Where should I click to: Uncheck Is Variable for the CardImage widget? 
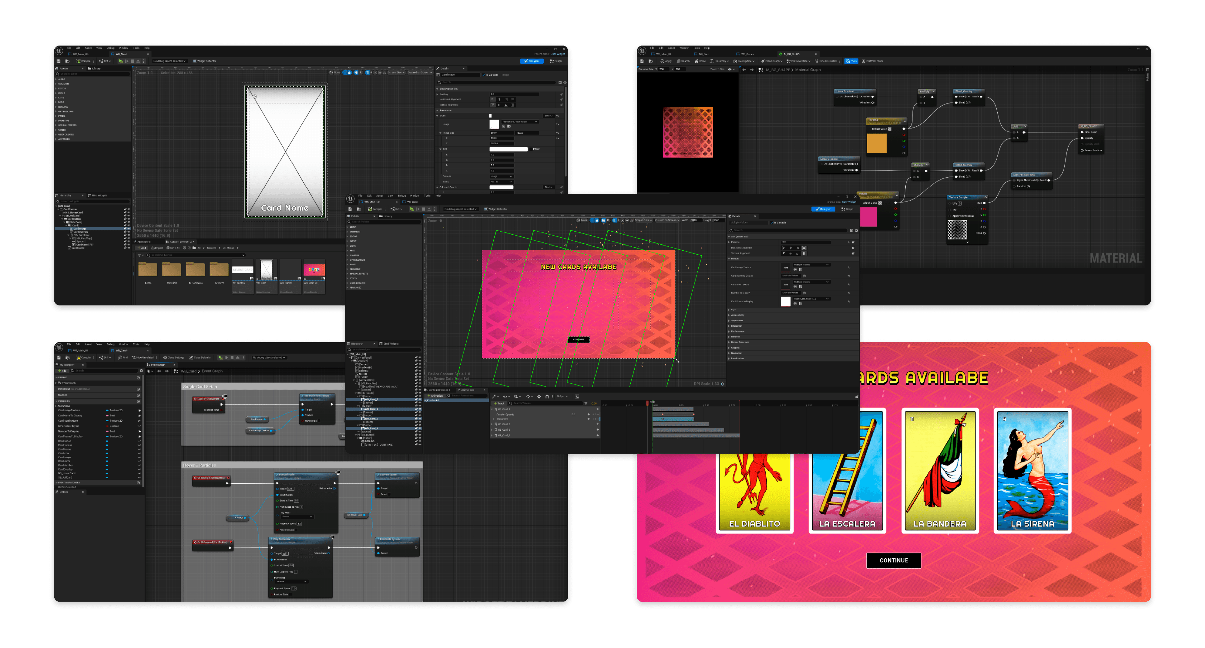pyautogui.click(x=484, y=75)
